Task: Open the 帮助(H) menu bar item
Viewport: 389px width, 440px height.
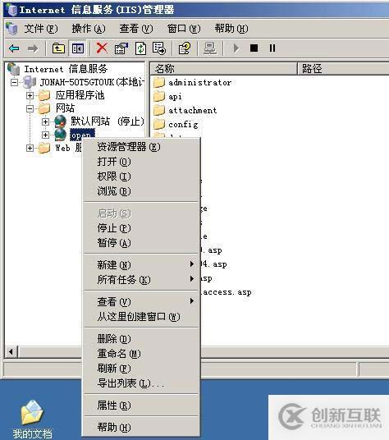Action: [x=231, y=29]
